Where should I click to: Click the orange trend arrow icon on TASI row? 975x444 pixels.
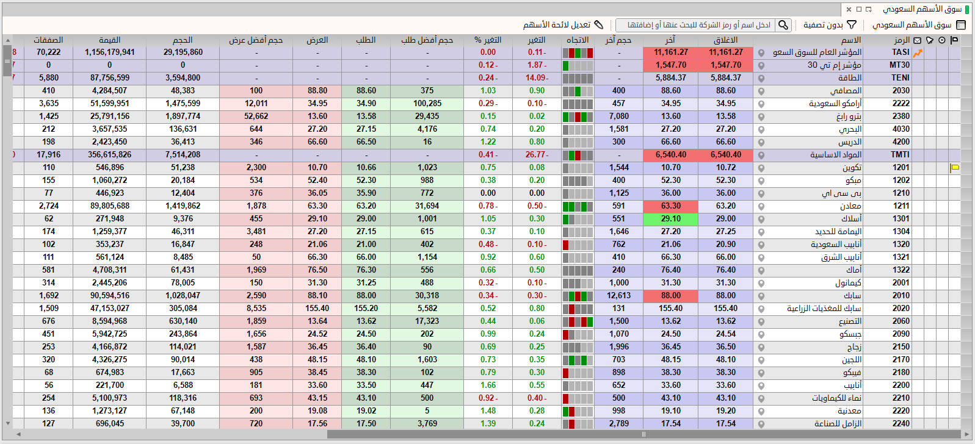918,53
